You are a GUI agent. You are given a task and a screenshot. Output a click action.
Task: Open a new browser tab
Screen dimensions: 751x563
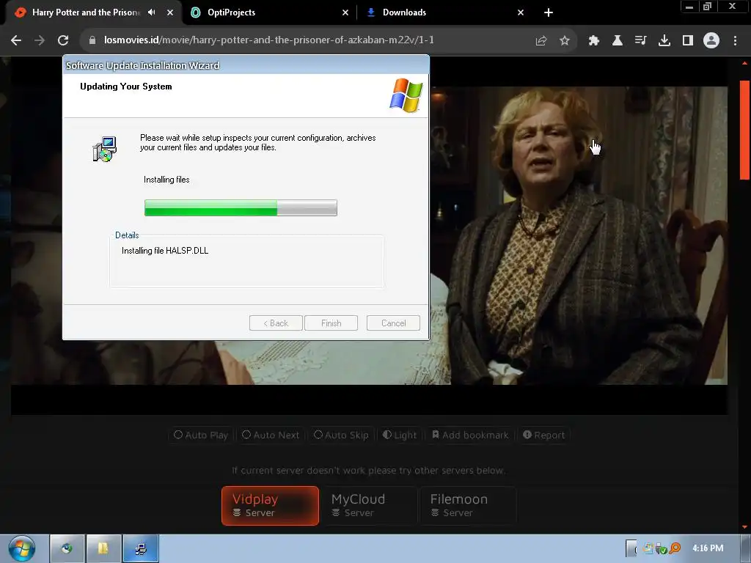tap(549, 12)
